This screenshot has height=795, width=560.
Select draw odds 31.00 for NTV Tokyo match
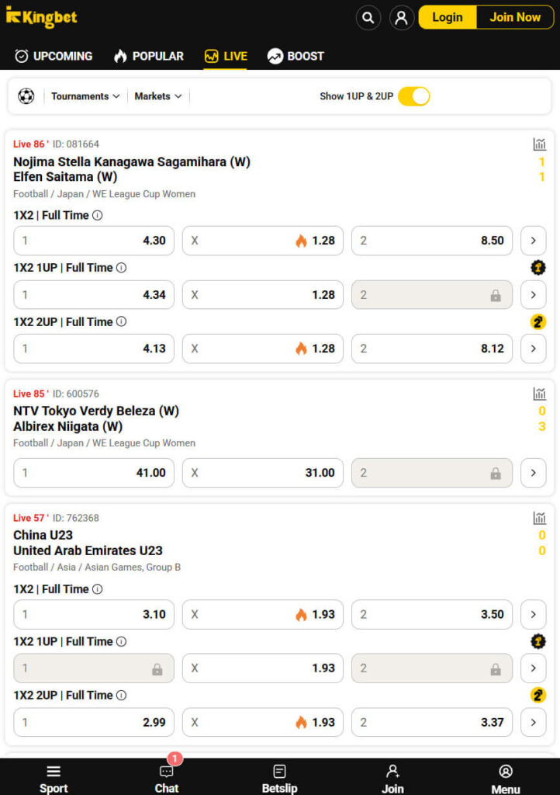tap(263, 473)
